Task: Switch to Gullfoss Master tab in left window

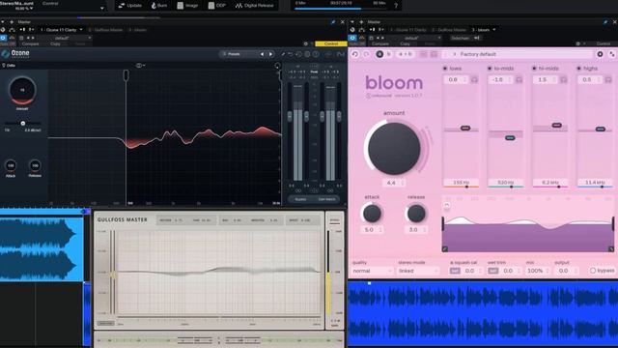Action: [105, 30]
